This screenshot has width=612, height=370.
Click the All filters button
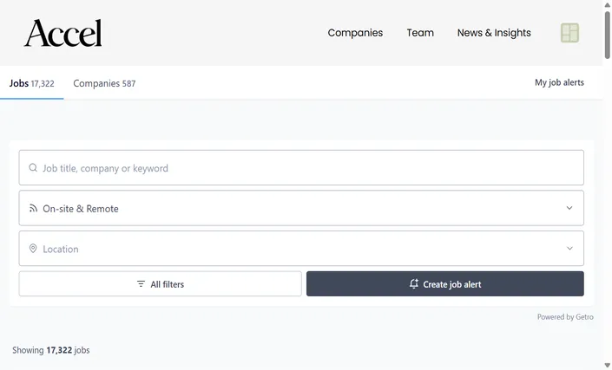(x=160, y=284)
